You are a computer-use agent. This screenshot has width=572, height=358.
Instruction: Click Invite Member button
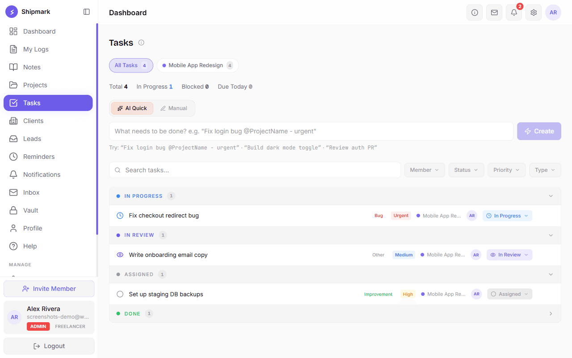click(x=49, y=289)
